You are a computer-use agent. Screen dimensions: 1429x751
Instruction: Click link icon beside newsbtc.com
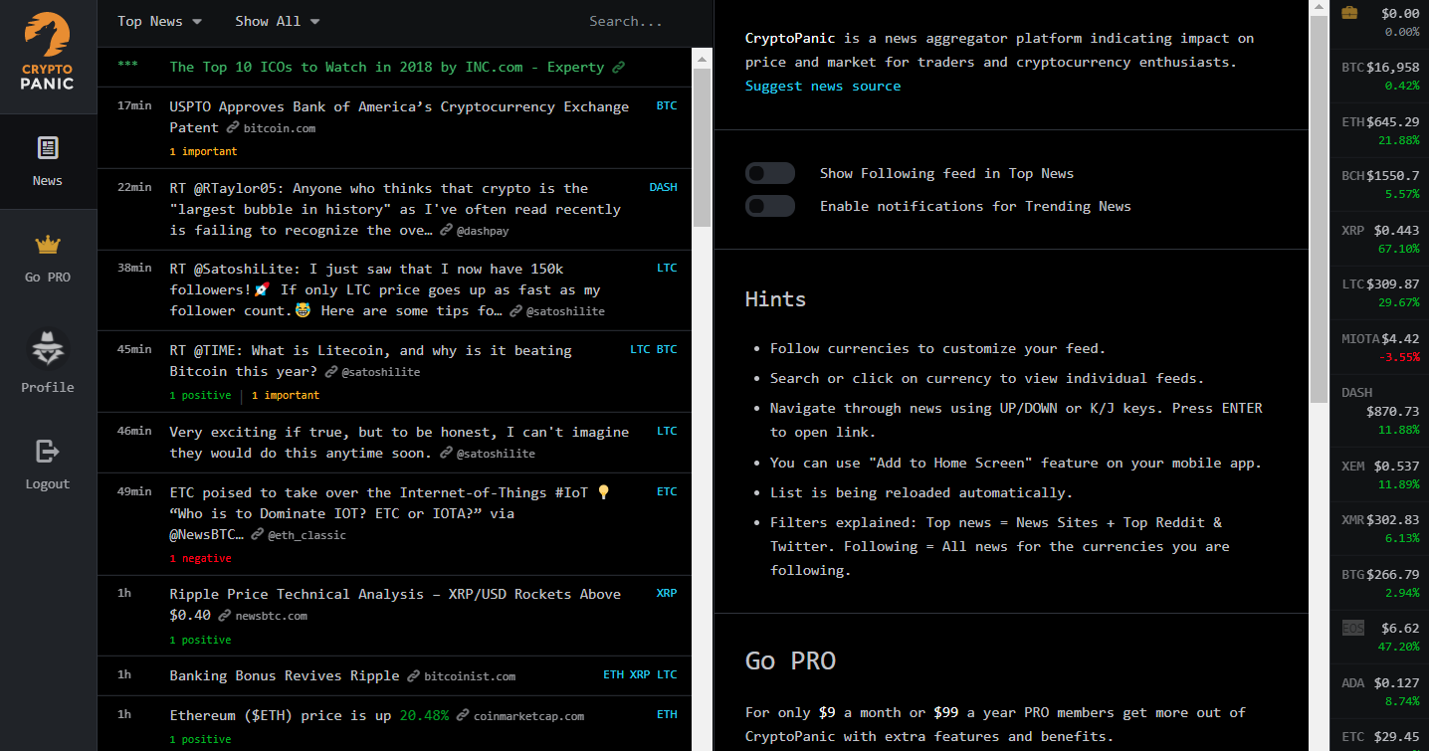click(225, 616)
